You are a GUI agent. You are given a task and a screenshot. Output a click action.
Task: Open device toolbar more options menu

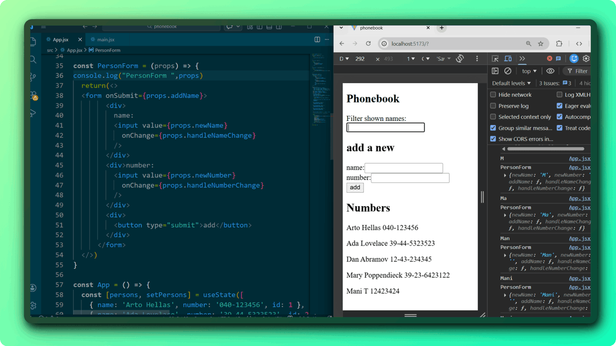pyautogui.click(x=477, y=58)
